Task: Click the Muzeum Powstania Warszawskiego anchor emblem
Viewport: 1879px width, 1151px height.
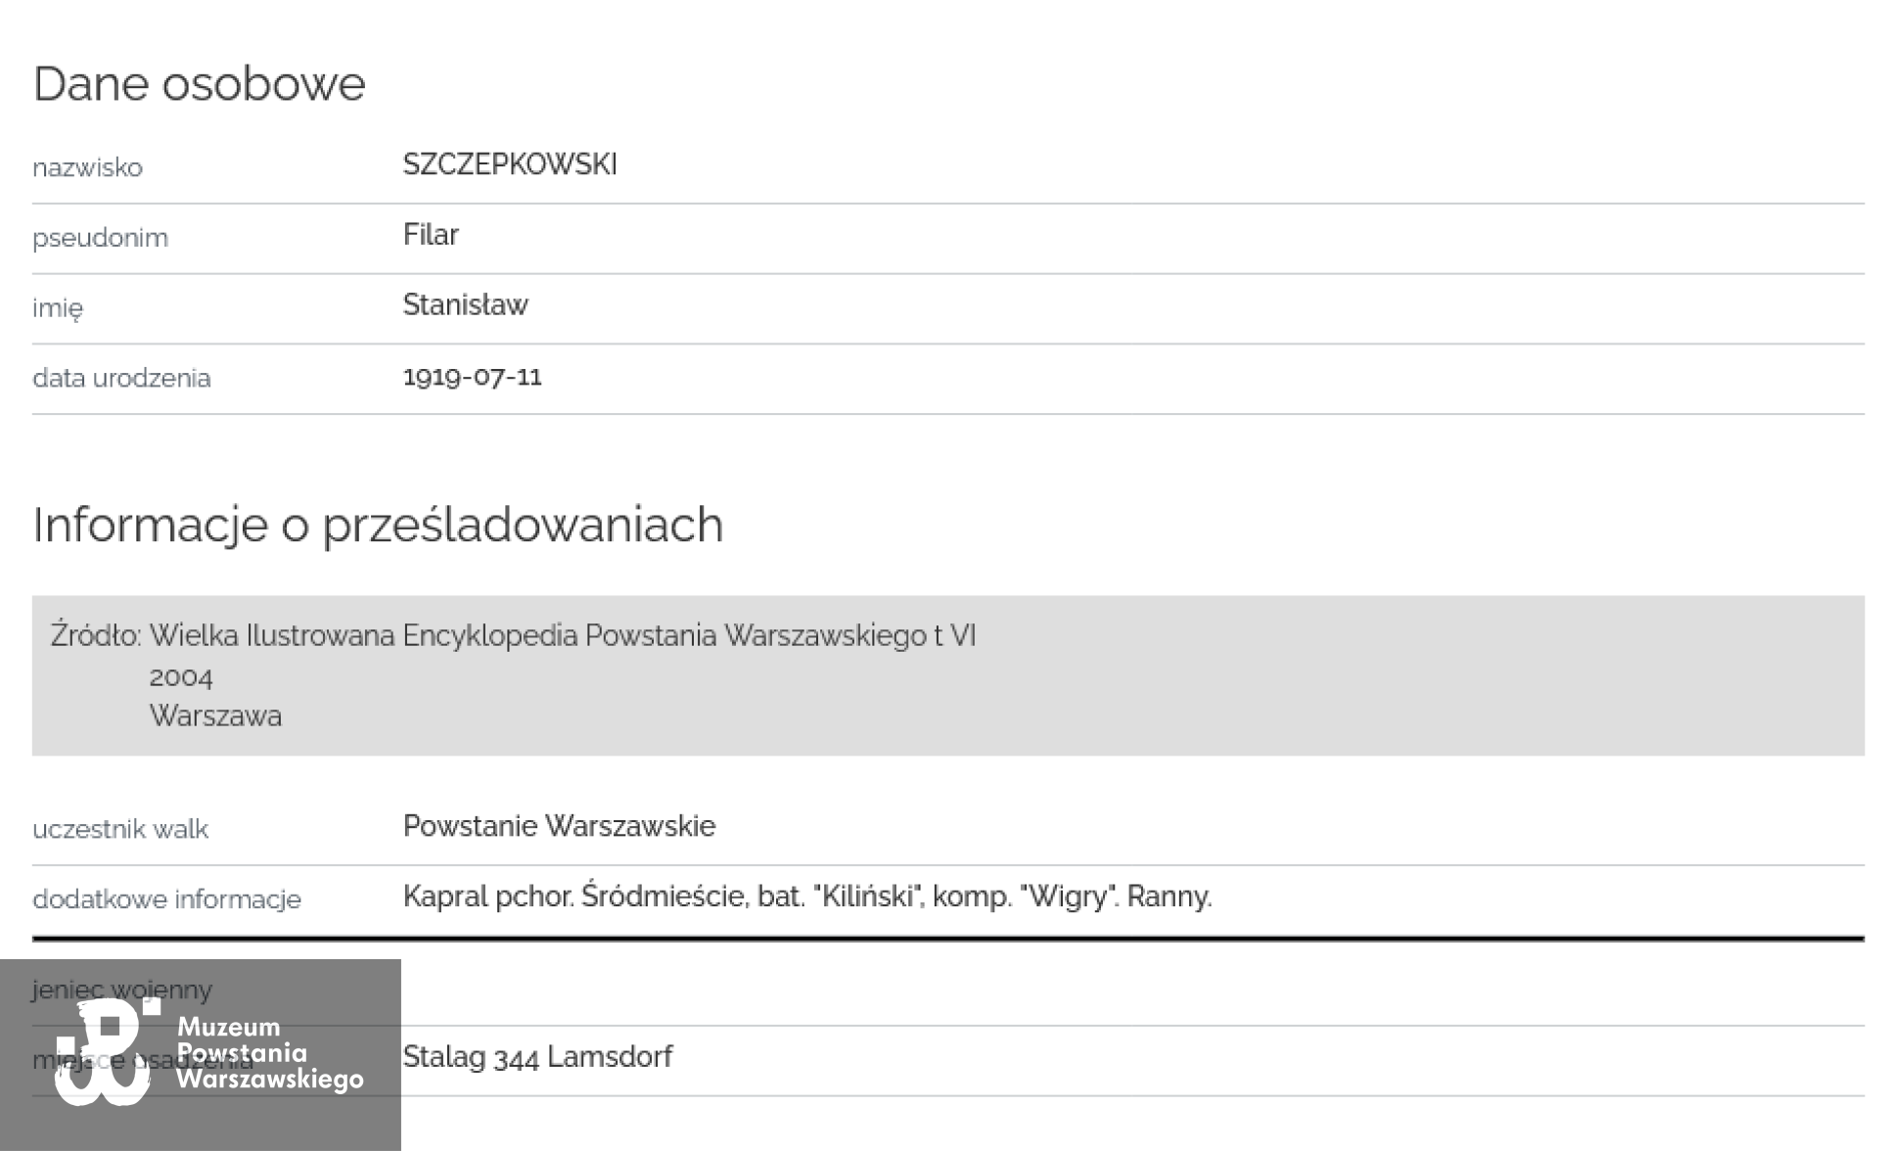Action: (x=106, y=1053)
